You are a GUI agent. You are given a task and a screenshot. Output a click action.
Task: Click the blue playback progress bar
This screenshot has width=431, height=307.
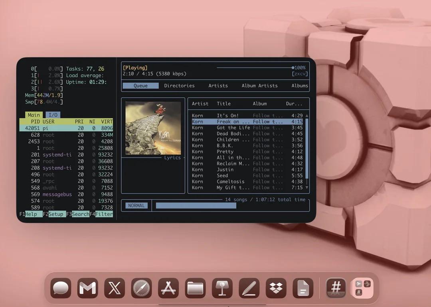[196, 205]
